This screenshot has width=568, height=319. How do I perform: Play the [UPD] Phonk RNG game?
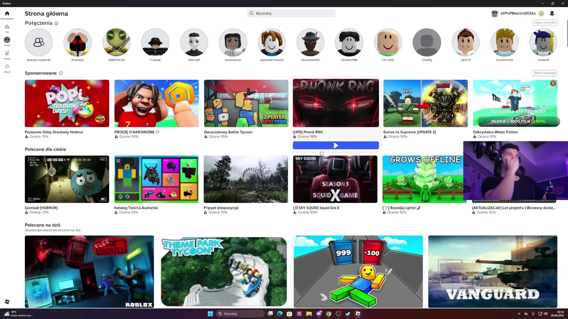coord(336,145)
